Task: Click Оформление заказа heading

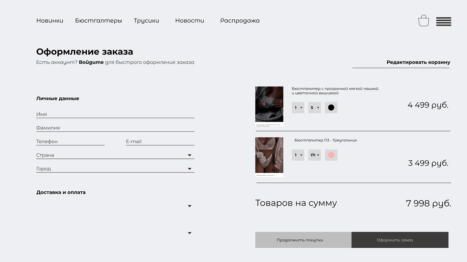Action: (x=84, y=51)
